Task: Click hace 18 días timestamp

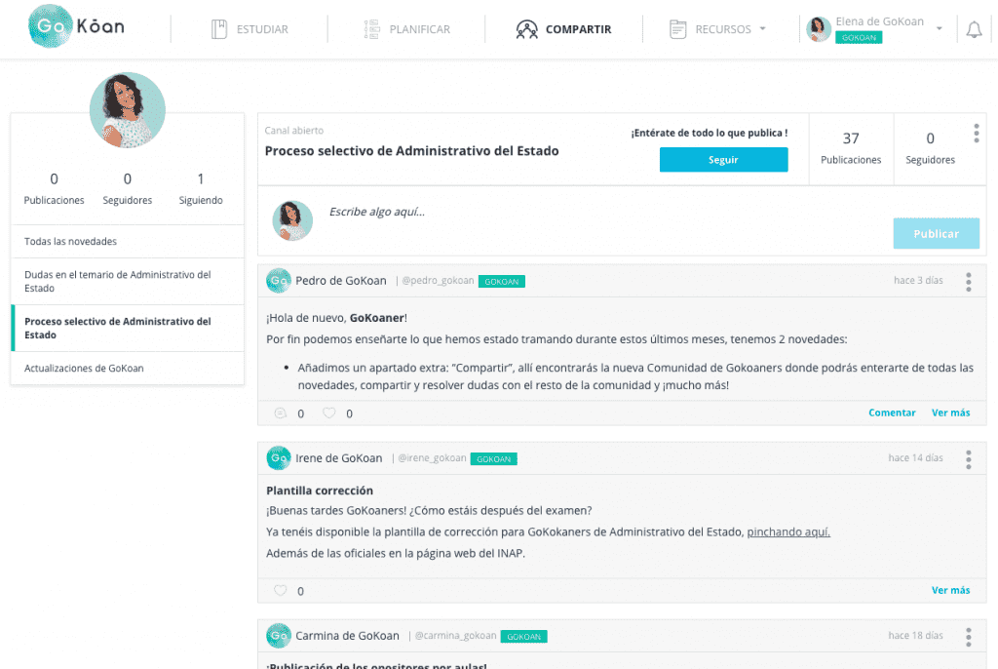Action: coord(915,636)
